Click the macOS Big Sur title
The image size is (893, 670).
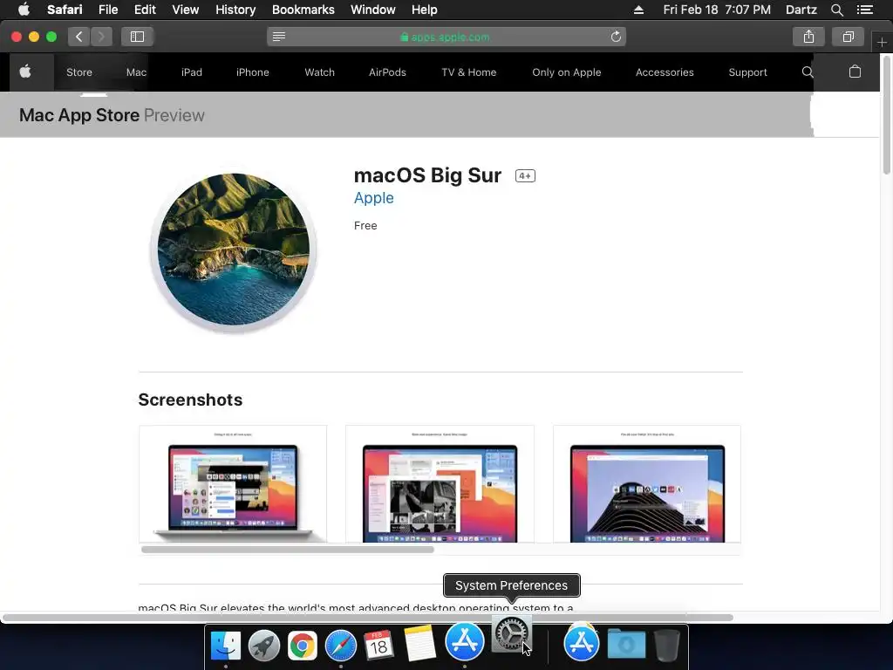click(427, 175)
